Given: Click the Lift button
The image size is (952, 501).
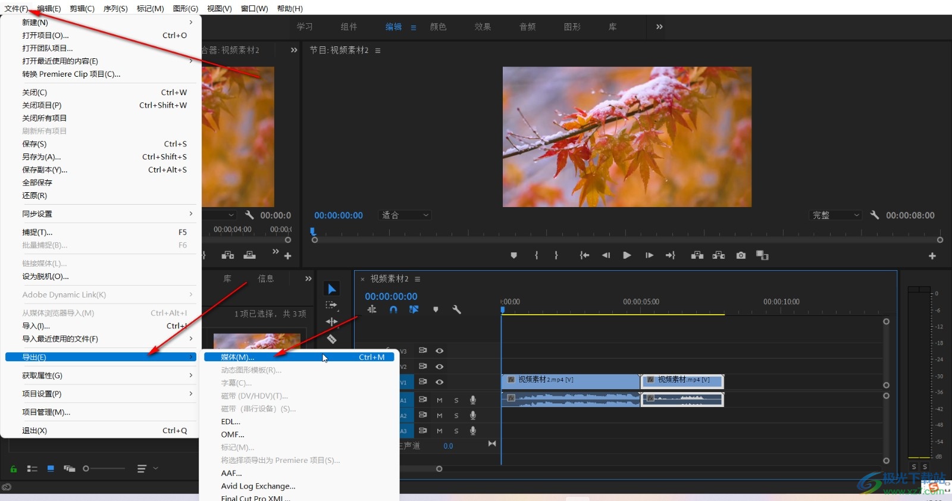Looking at the screenshot, I should click(697, 255).
